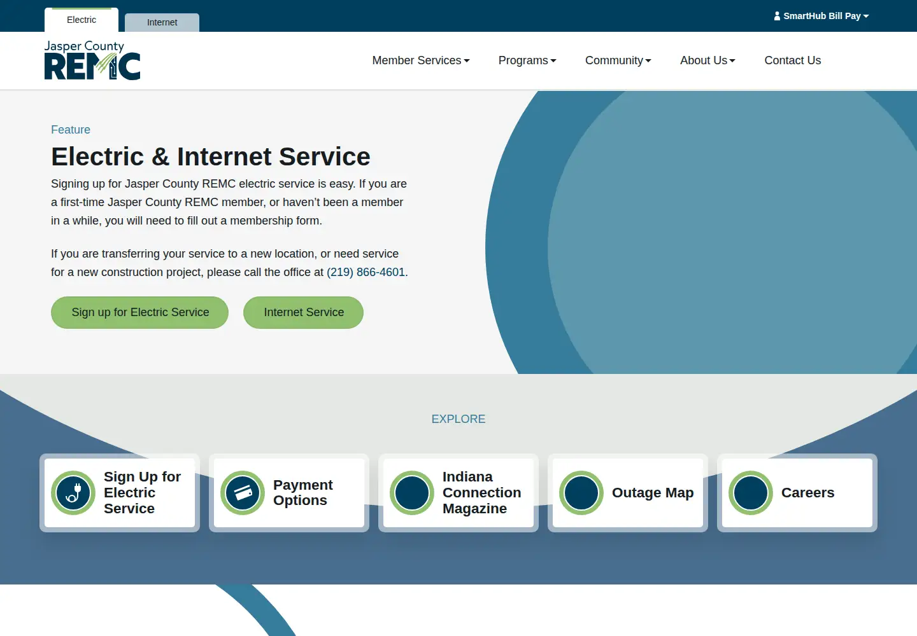Click the Feature label text
The image size is (917, 636).
(71, 130)
